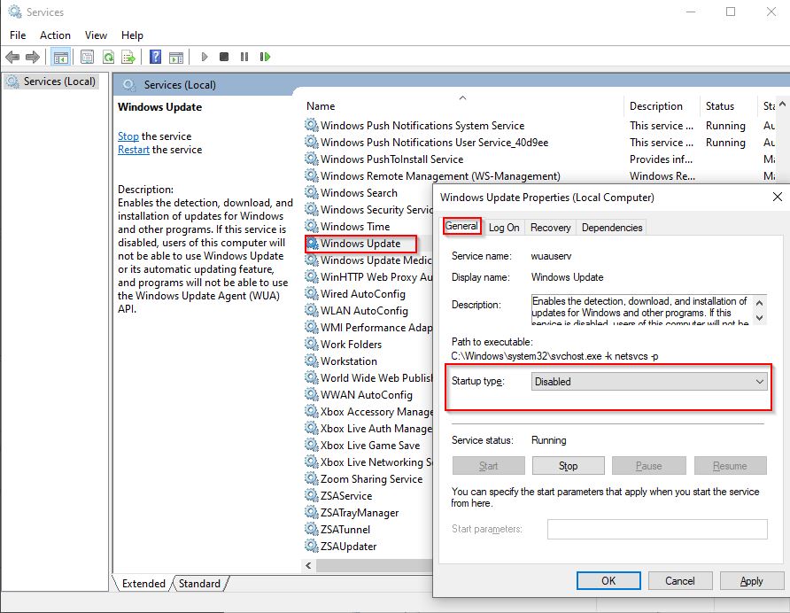Click gear icon of ZSATunnel service
The image size is (790, 613).
[x=312, y=530]
